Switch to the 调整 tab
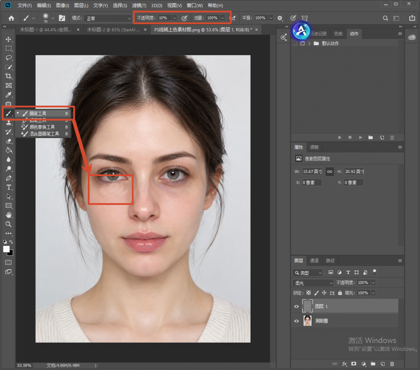This screenshot has width=420, height=370. pyautogui.click(x=314, y=147)
